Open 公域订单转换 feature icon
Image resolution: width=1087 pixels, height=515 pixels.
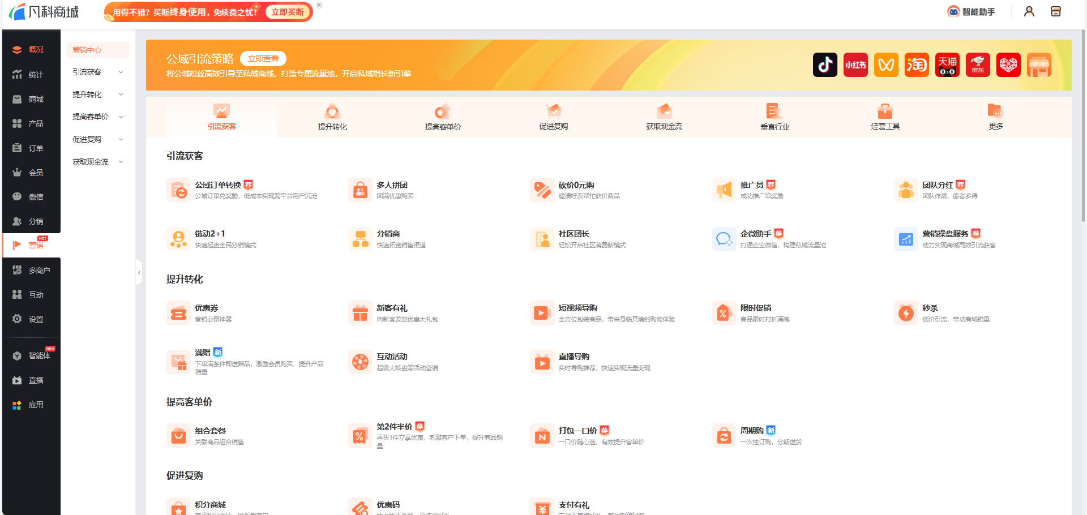[178, 190]
